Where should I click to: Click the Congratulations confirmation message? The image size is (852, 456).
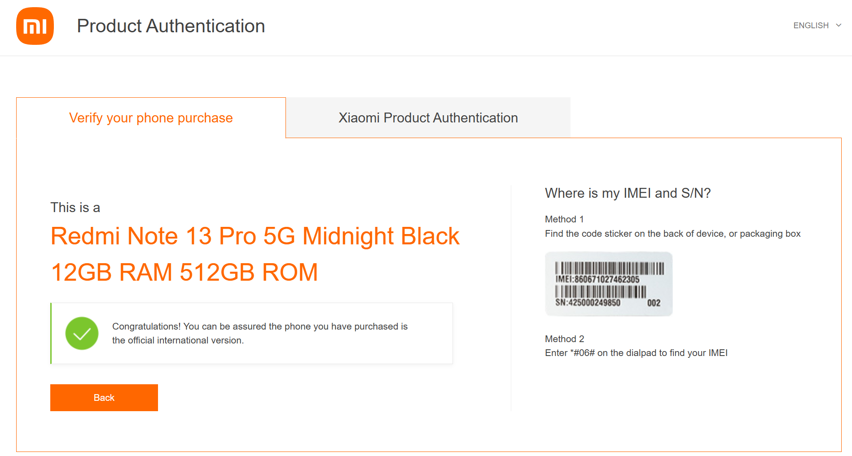point(259,333)
